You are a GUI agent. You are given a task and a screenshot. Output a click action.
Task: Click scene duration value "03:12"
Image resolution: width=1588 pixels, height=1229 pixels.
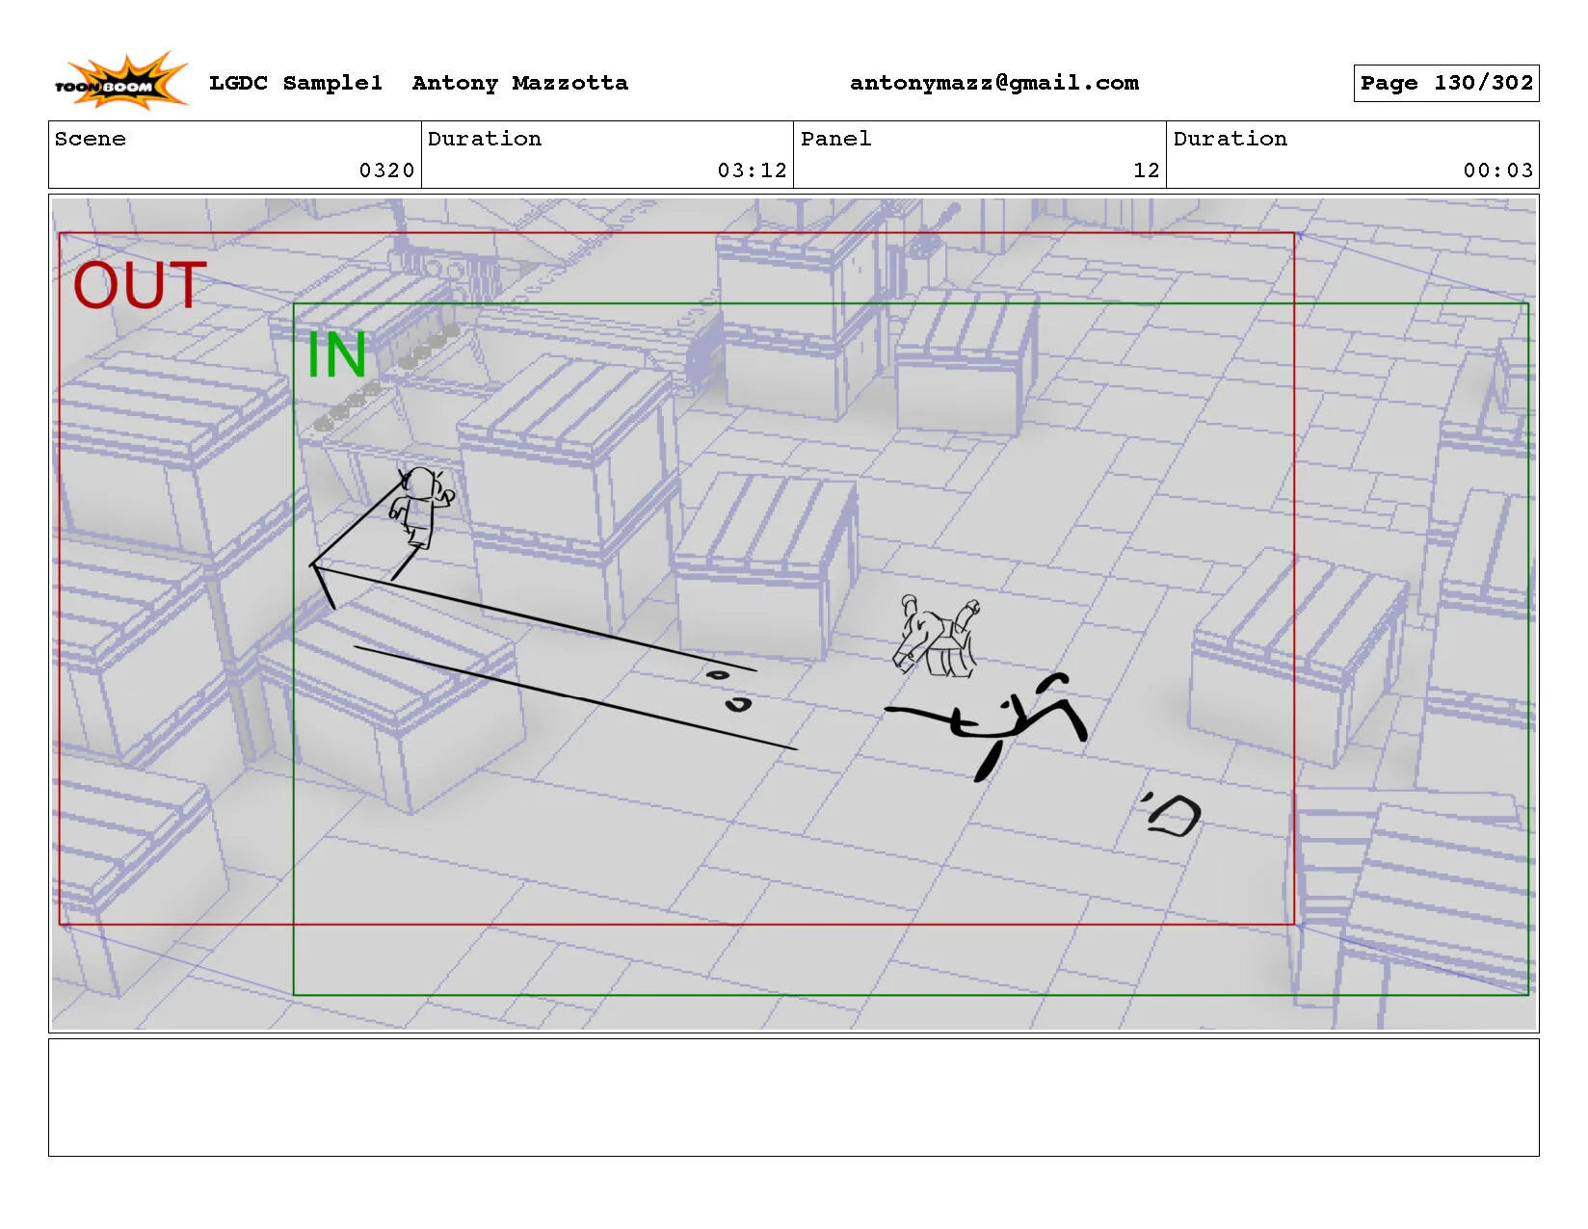[752, 170]
